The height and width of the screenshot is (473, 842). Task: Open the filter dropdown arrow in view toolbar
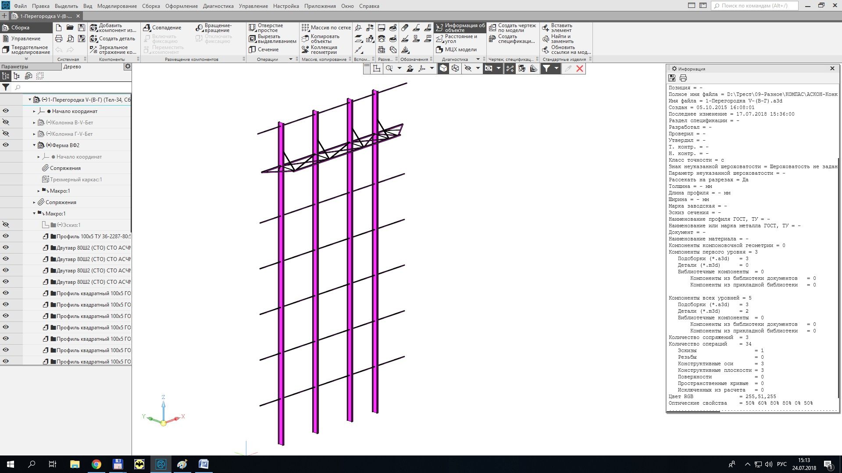[557, 68]
